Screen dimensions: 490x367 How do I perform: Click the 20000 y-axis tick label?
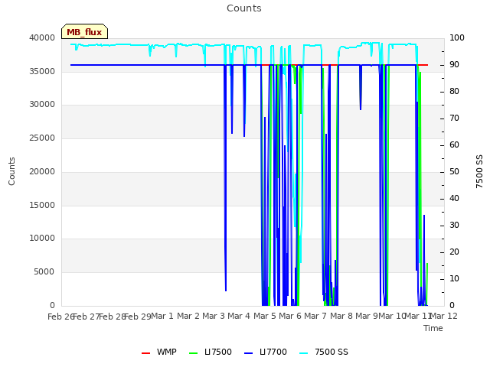42,171
